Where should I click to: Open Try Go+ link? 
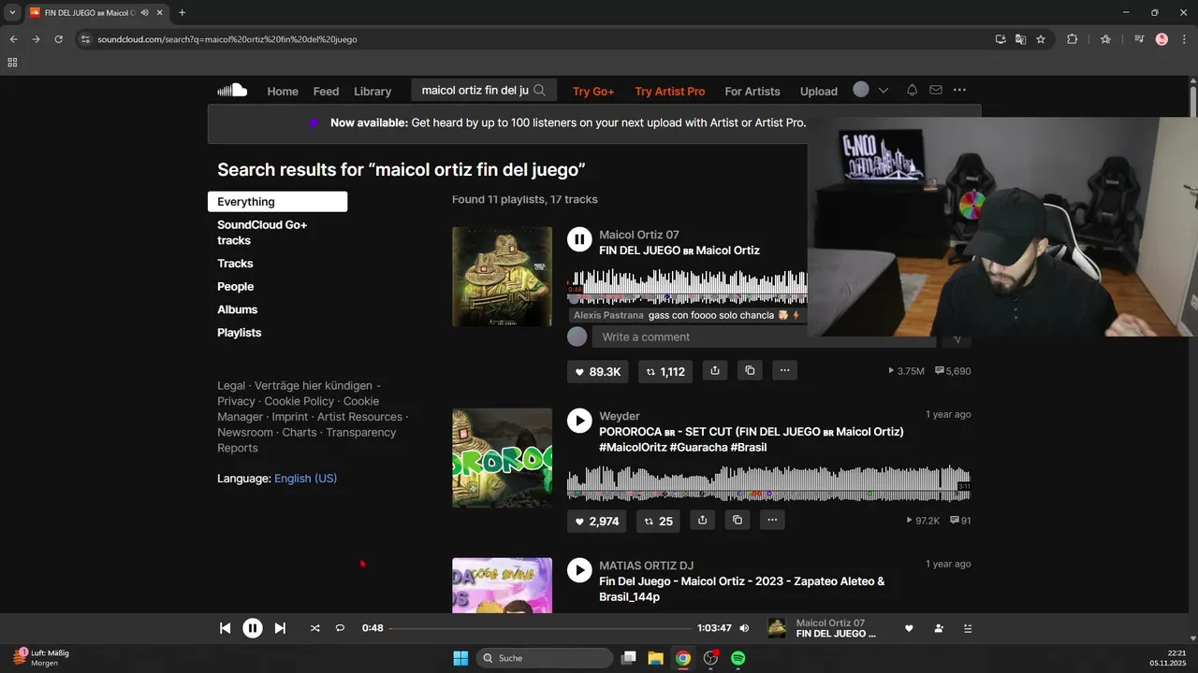coord(593,91)
